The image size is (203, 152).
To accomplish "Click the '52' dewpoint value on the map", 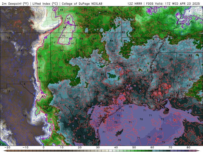I will (x=77, y=13).
